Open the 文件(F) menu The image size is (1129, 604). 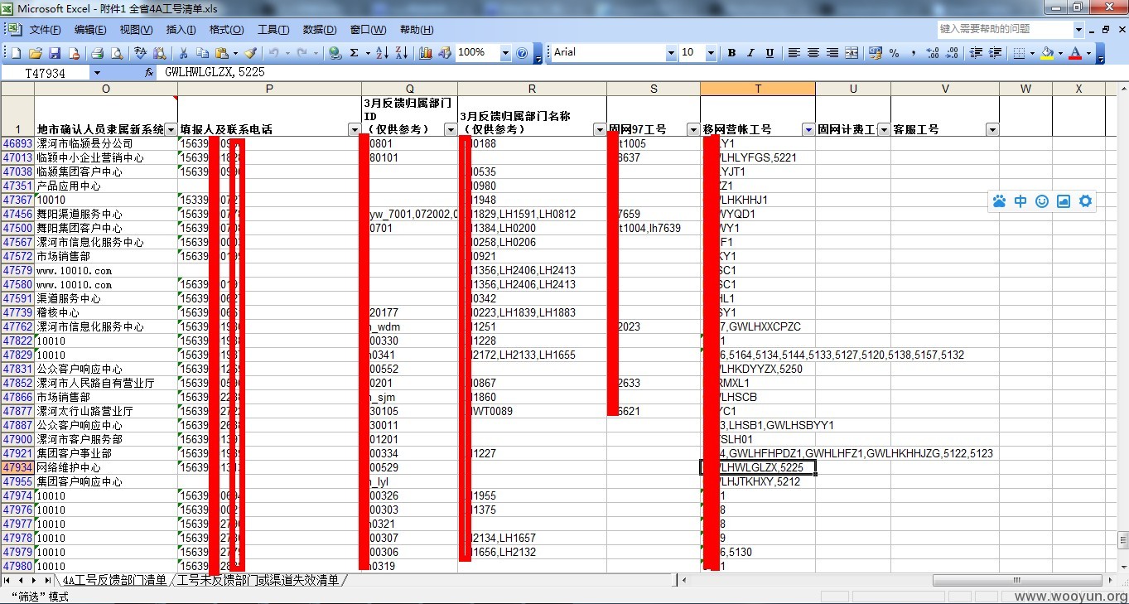click(45, 30)
